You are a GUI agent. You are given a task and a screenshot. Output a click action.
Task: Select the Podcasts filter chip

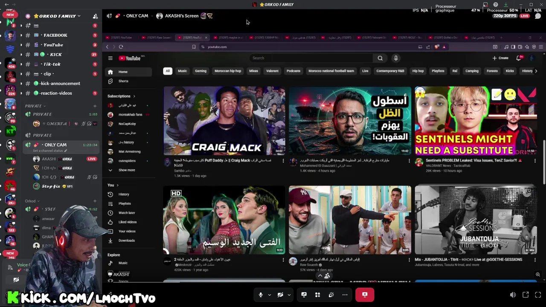coord(293,71)
